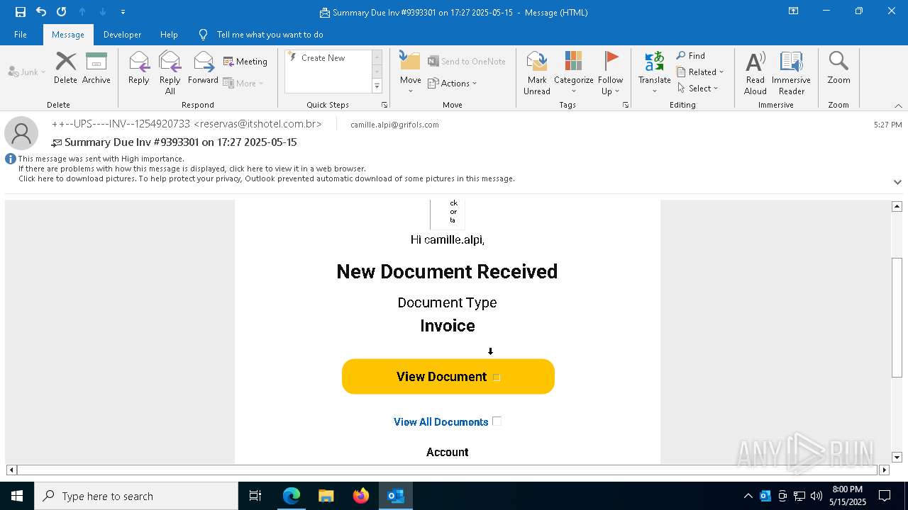This screenshot has height=510, width=908.
Task: Archive this message
Action: coord(96,69)
